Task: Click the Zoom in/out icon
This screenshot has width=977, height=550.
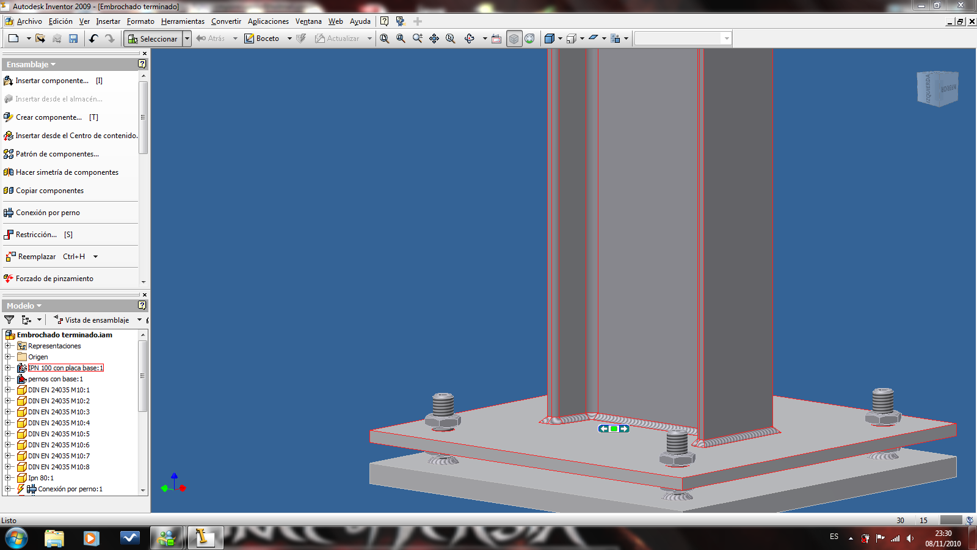Action: tap(418, 38)
